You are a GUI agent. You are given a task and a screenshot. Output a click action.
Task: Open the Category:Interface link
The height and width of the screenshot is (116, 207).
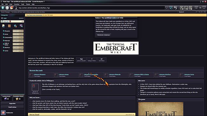[x=165, y=74]
